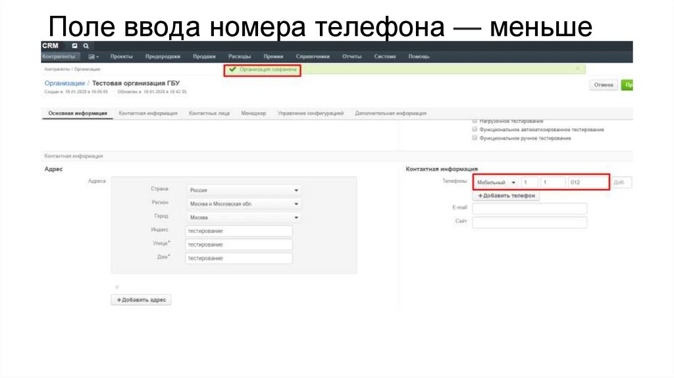Enable Функциональное автоматизированное тестирование checkbox
The width and height of the screenshot is (674, 378).
(x=475, y=130)
